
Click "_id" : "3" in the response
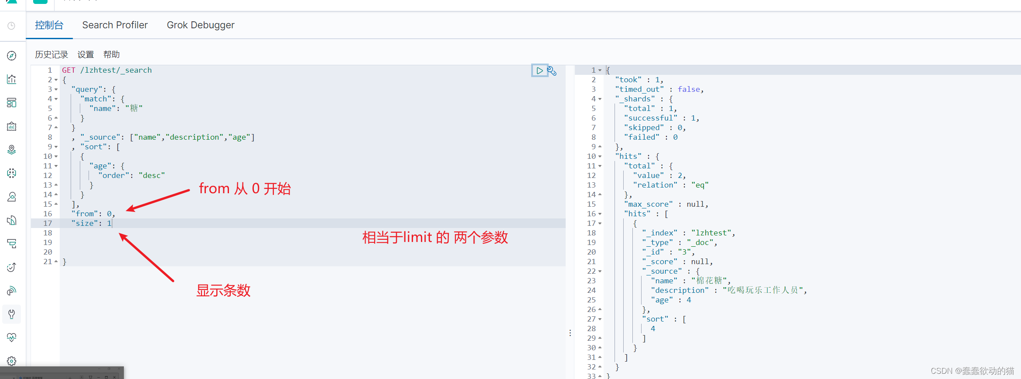[668, 252]
